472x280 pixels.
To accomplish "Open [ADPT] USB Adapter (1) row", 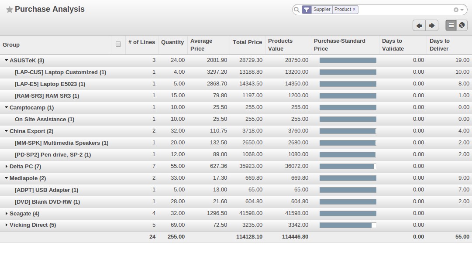I will pos(236,190).
